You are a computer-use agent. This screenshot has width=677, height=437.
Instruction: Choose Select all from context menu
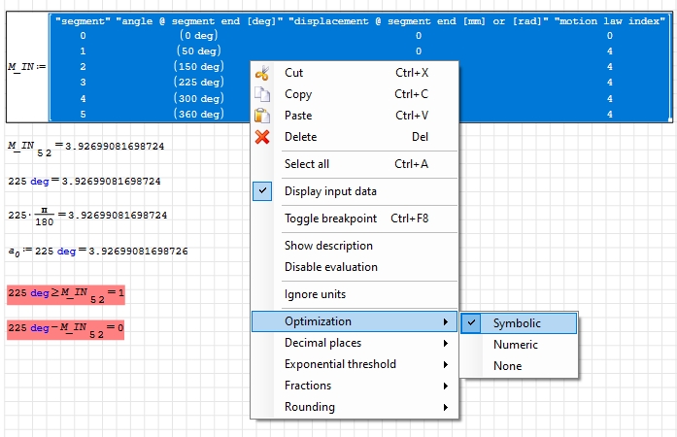307,164
